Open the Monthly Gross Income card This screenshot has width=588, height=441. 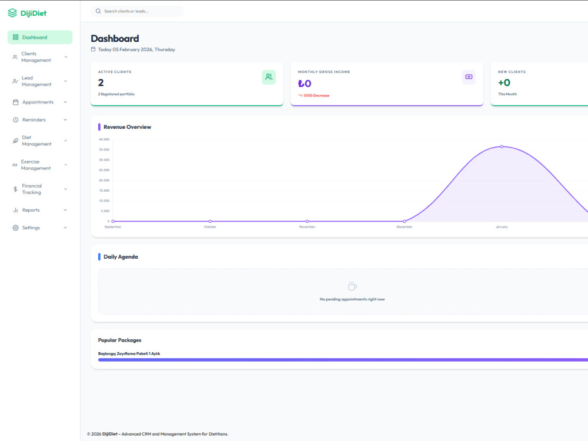point(387,84)
